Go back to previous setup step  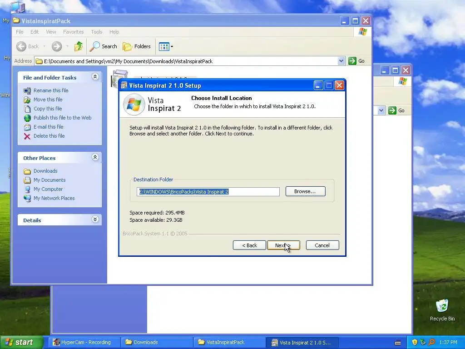click(249, 245)
